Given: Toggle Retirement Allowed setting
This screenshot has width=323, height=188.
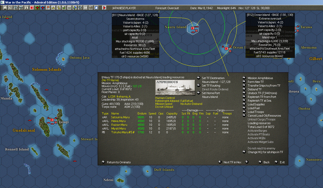Looking at the screenshot, I should (167, 101).
